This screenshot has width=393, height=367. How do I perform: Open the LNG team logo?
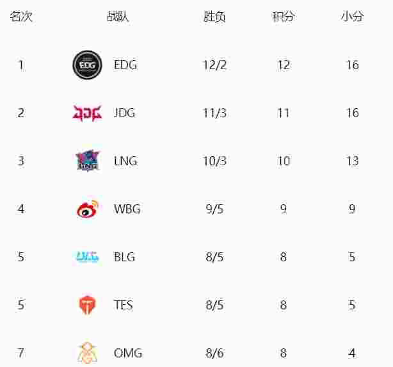click(87, 161)
